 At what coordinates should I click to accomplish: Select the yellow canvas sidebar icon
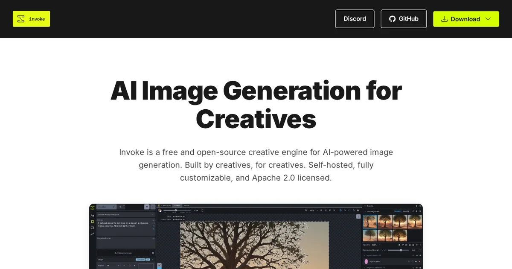click(x=93, y=221)
